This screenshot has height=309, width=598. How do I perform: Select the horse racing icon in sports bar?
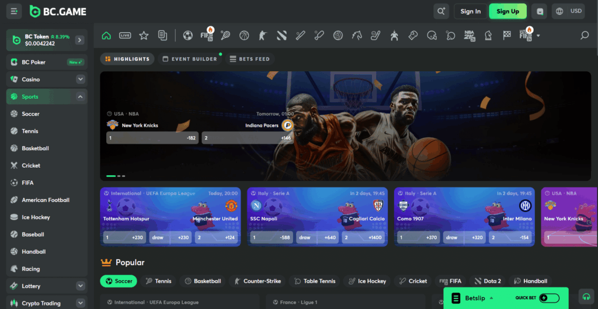357,36
